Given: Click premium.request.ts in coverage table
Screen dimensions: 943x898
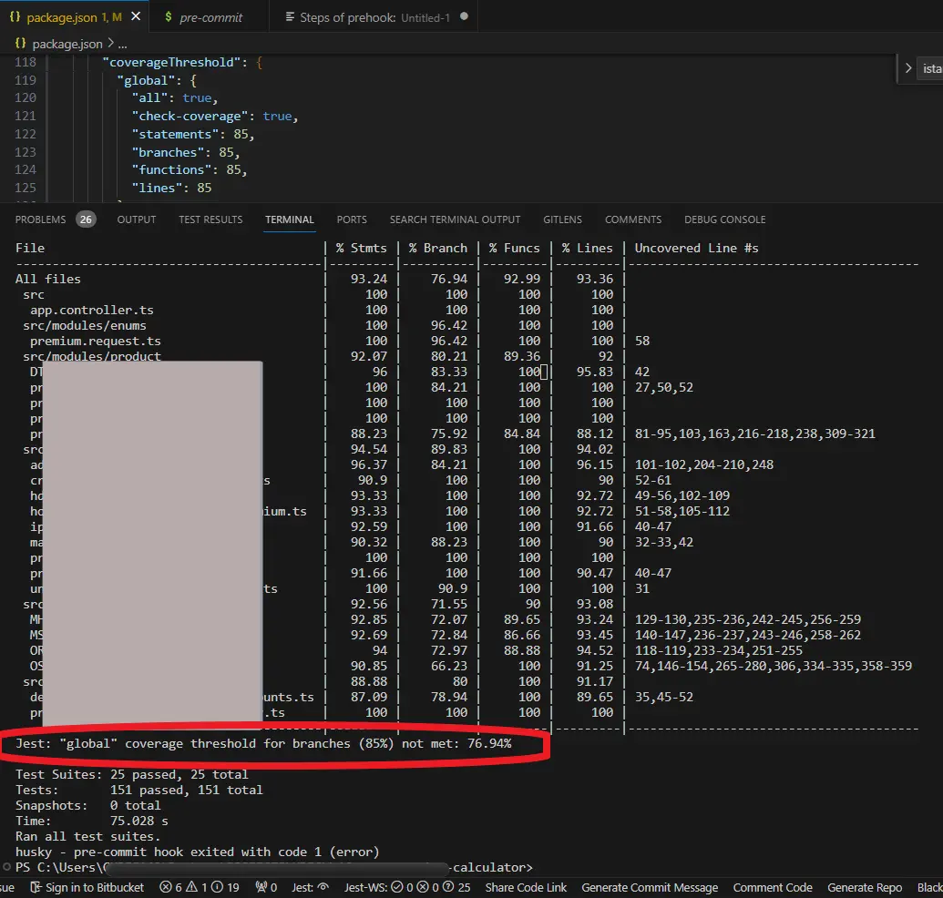Looking at the screenshot, I should (x=96, y=341).
